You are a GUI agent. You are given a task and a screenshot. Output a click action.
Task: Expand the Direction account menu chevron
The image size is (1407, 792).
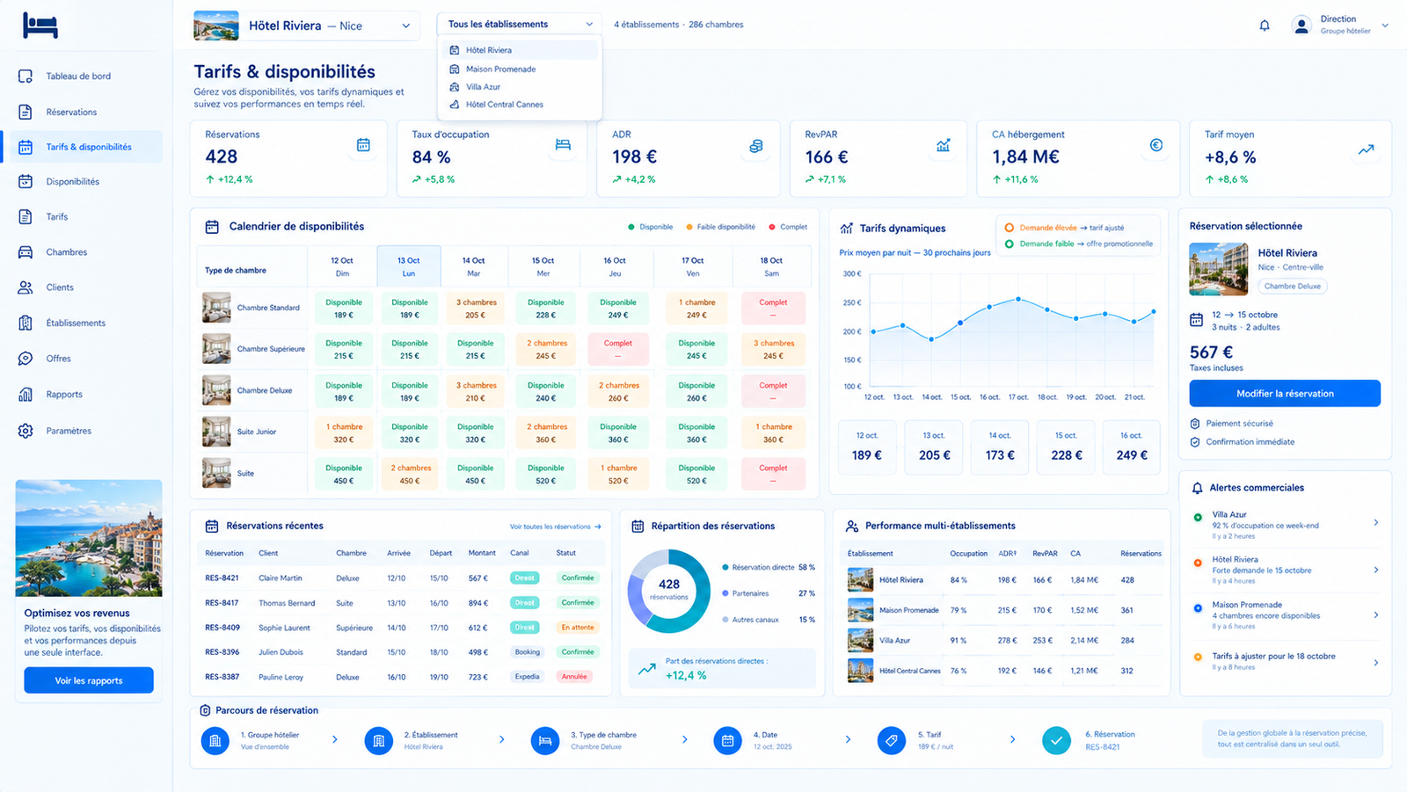pyautogui.click(x=1385, y=25)
